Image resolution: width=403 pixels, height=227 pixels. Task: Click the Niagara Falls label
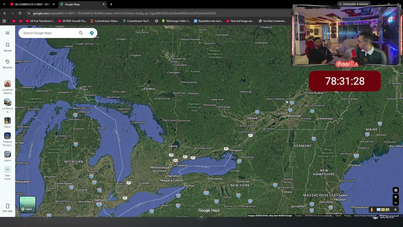click(x=170, y=180)
